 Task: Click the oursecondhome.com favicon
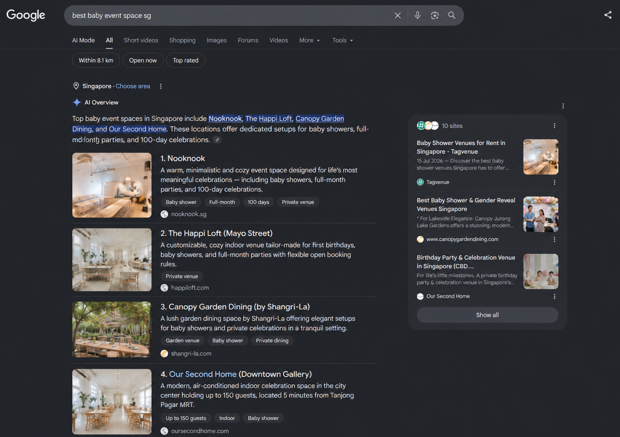(164, 431)
